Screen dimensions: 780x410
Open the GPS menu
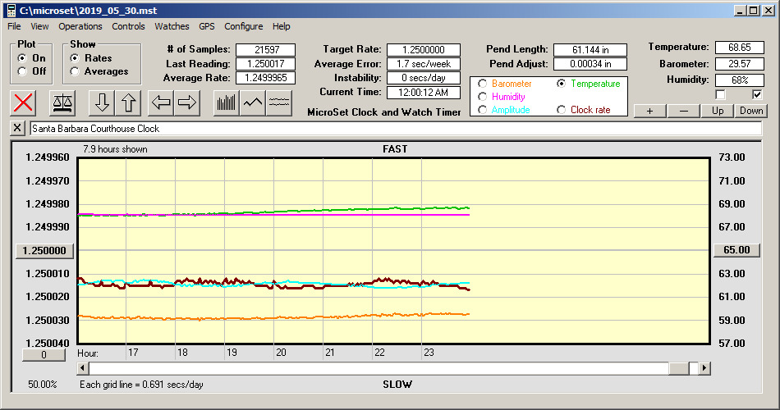(x=206, y=26)
